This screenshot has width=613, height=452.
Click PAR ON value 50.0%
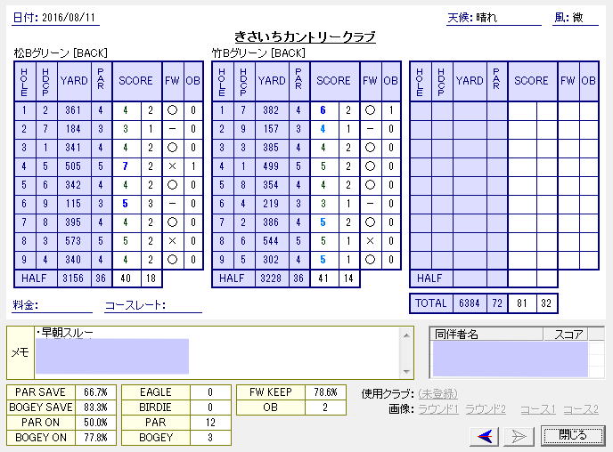[x=95, y=423]
